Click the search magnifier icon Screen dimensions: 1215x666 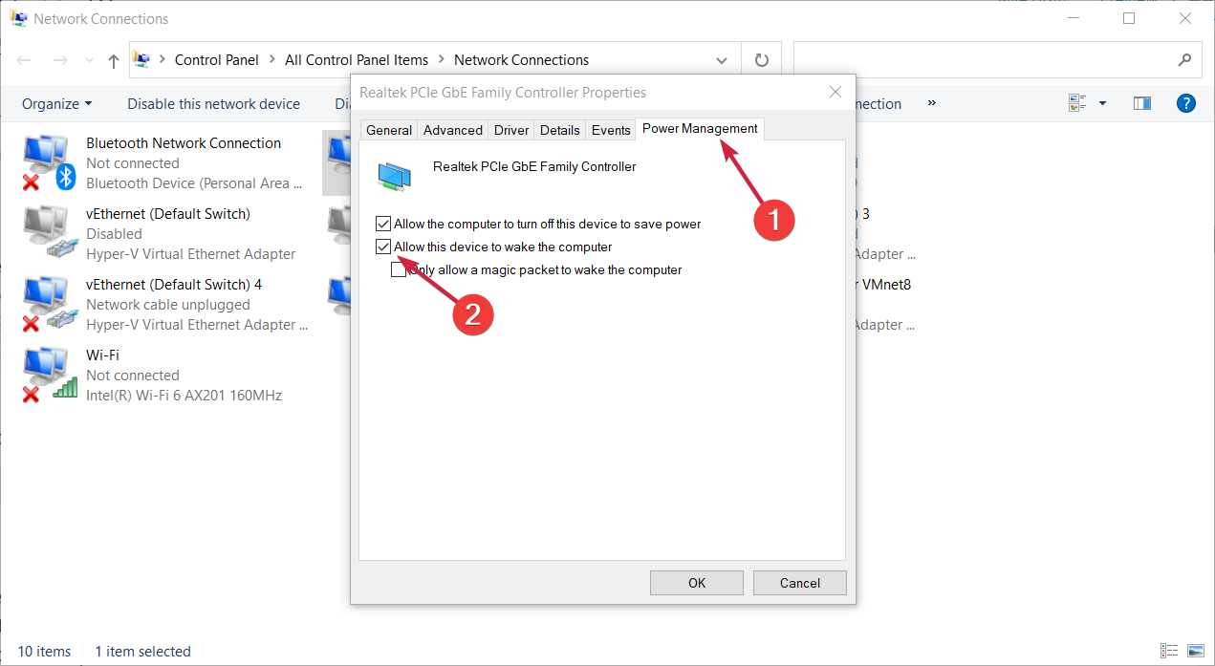point(1185,59)
